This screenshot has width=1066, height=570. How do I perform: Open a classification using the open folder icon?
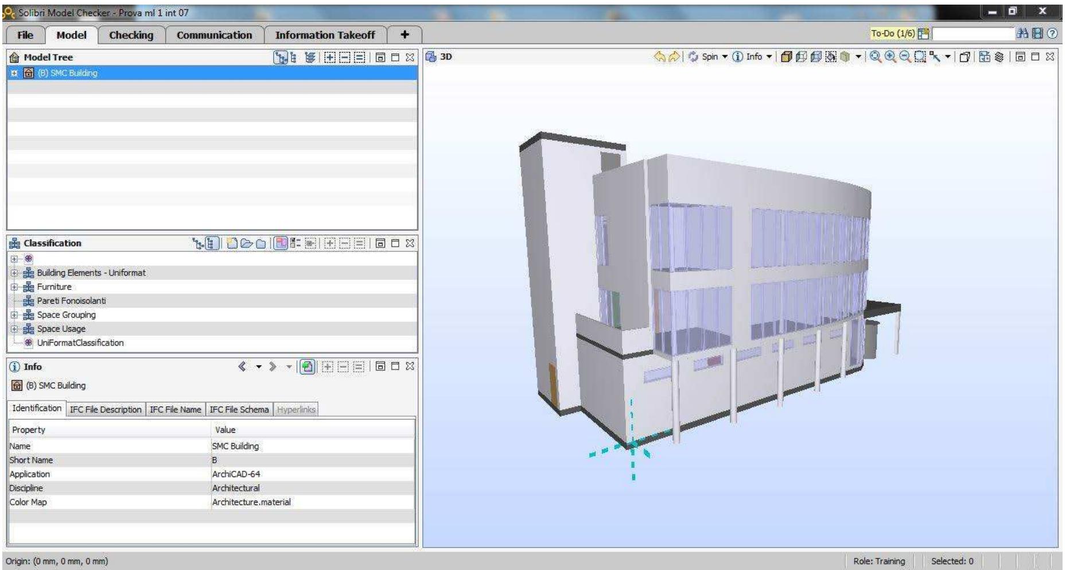(x=247, y=243)
